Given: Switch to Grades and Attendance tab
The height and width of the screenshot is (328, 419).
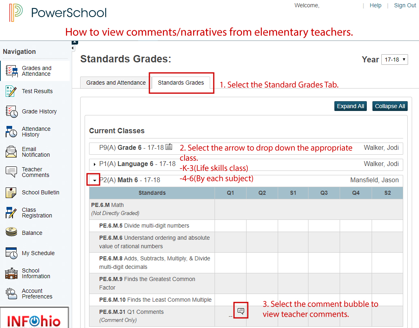Looking at the screenshot, I should 116,83.
